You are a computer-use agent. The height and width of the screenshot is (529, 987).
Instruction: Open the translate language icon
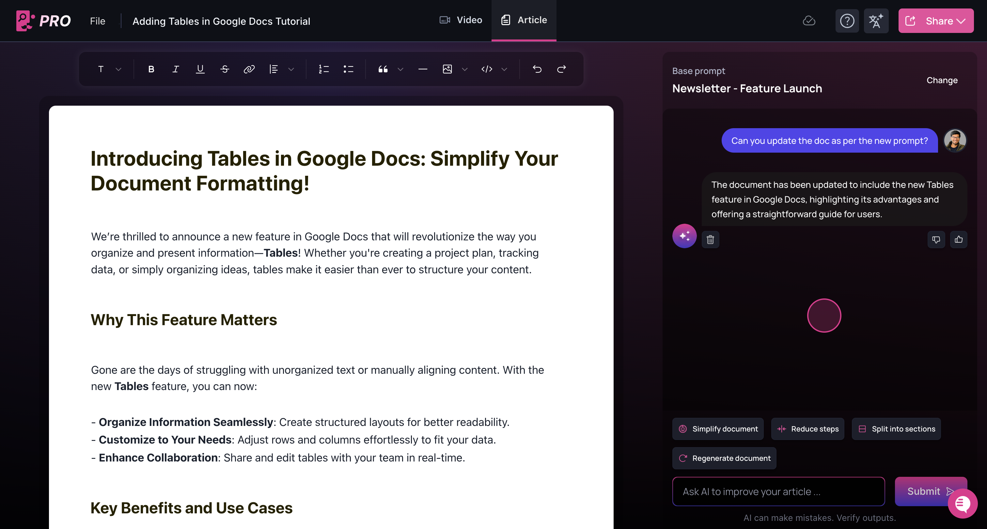[x=876, y=21]
